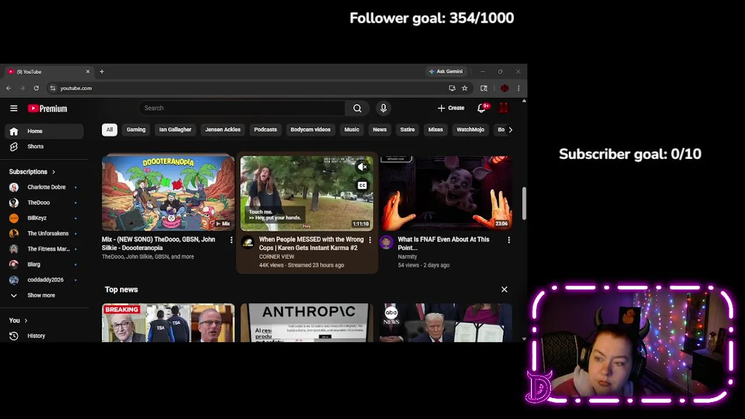Select the Jensen Ackles chip
The image size is (745, 419).
[222, 129]
